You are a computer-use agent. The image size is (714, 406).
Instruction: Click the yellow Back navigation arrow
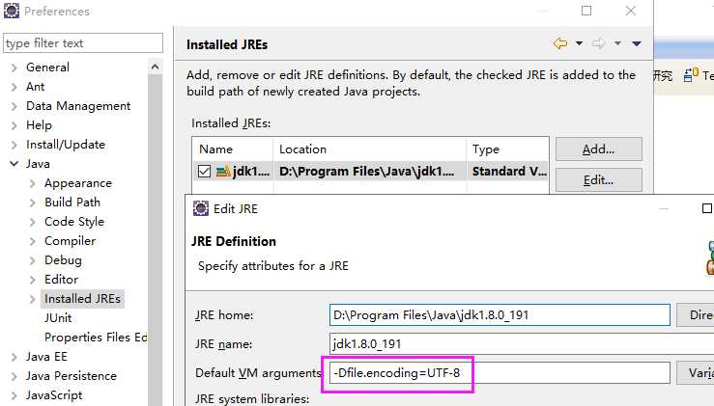click(560, 43)
